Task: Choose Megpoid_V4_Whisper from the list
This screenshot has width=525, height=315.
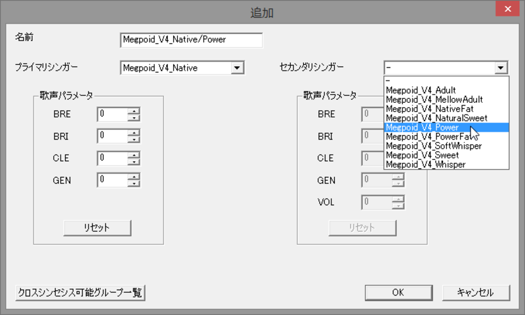Action: coord(446,164)
